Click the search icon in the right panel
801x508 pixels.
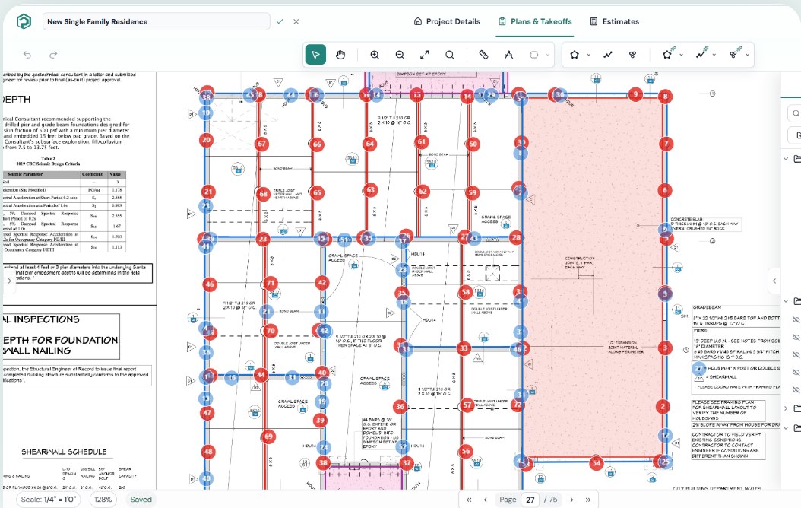pos(796,113)
